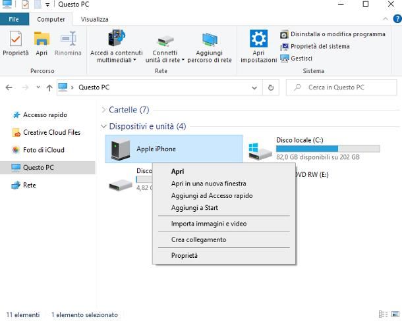The width and height of the screenshot is (402, 321).
Task: Switch to the Computer ribbon tab
Action: coord(51,19)
